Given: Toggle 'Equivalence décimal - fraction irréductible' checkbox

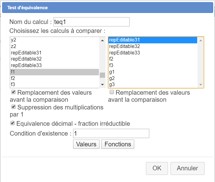Looking at the screenshot, I should coord(13,123).
